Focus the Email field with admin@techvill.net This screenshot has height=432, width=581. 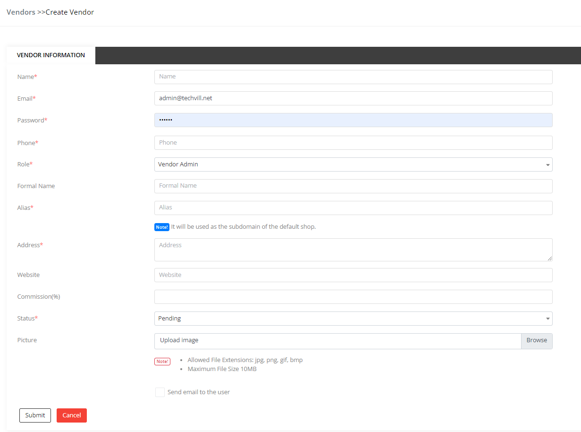pos(353,98)
